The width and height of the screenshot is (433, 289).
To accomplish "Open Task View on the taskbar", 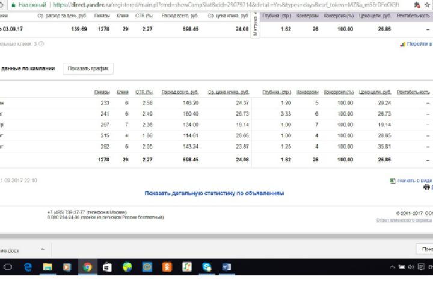I will (x=7, y=267).
